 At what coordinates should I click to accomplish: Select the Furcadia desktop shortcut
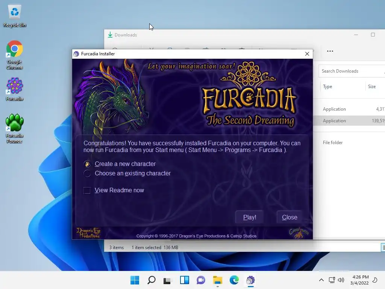(x=15, y=89)
